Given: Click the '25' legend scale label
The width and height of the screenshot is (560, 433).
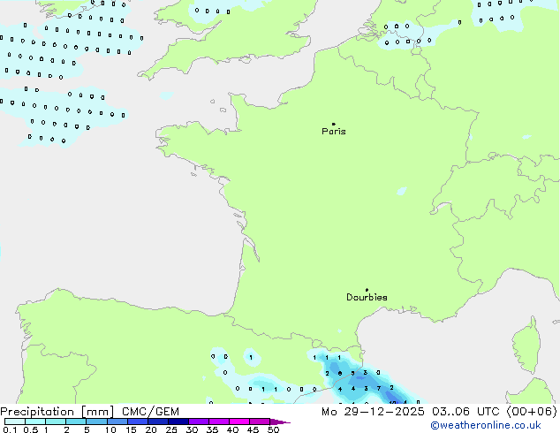Looking at the screenshot, I should [x=171, y=429].
